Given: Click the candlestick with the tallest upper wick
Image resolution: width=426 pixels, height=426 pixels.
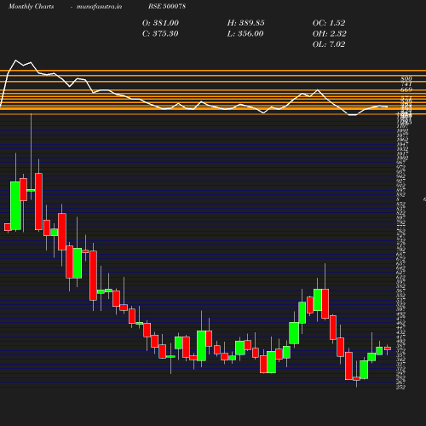Looking at the screenshot, I should (x=31, y=190).
